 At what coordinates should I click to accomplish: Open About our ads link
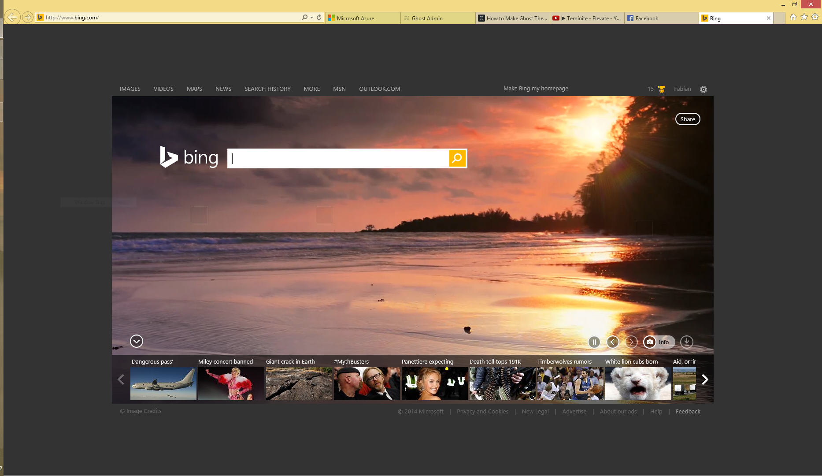618,411
